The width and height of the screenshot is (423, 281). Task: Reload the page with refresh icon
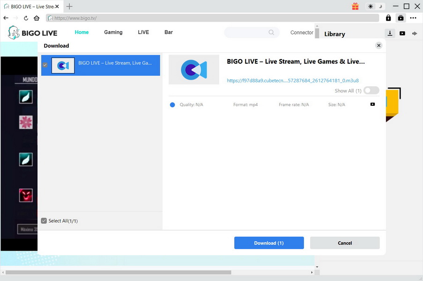click(x=26, y=18)
